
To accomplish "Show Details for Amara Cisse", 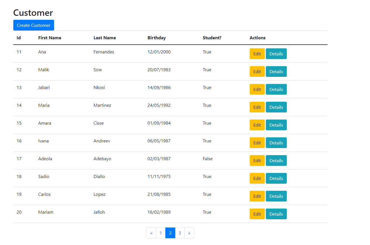I will [276, 125].
